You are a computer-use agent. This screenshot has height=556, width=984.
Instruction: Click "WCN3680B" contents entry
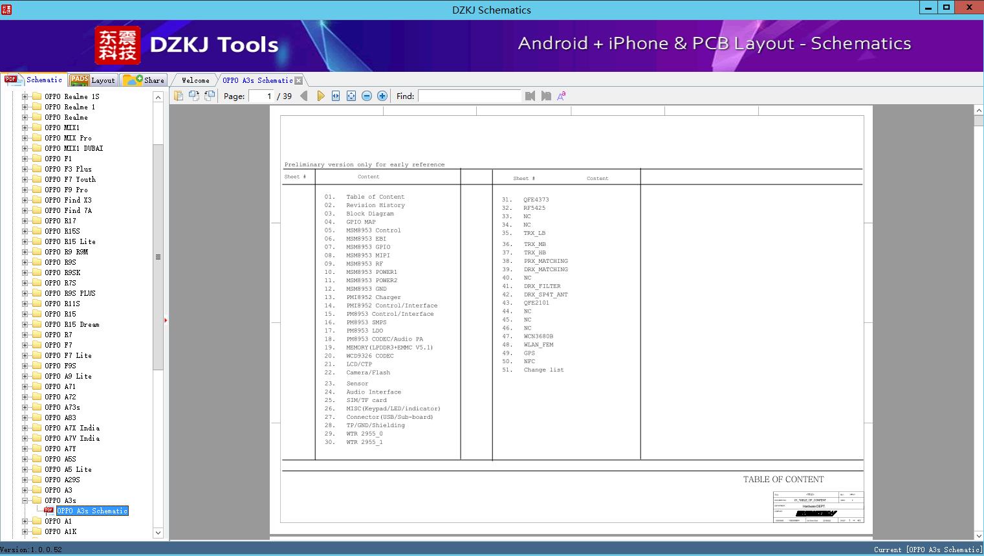(x=538, y=337)
